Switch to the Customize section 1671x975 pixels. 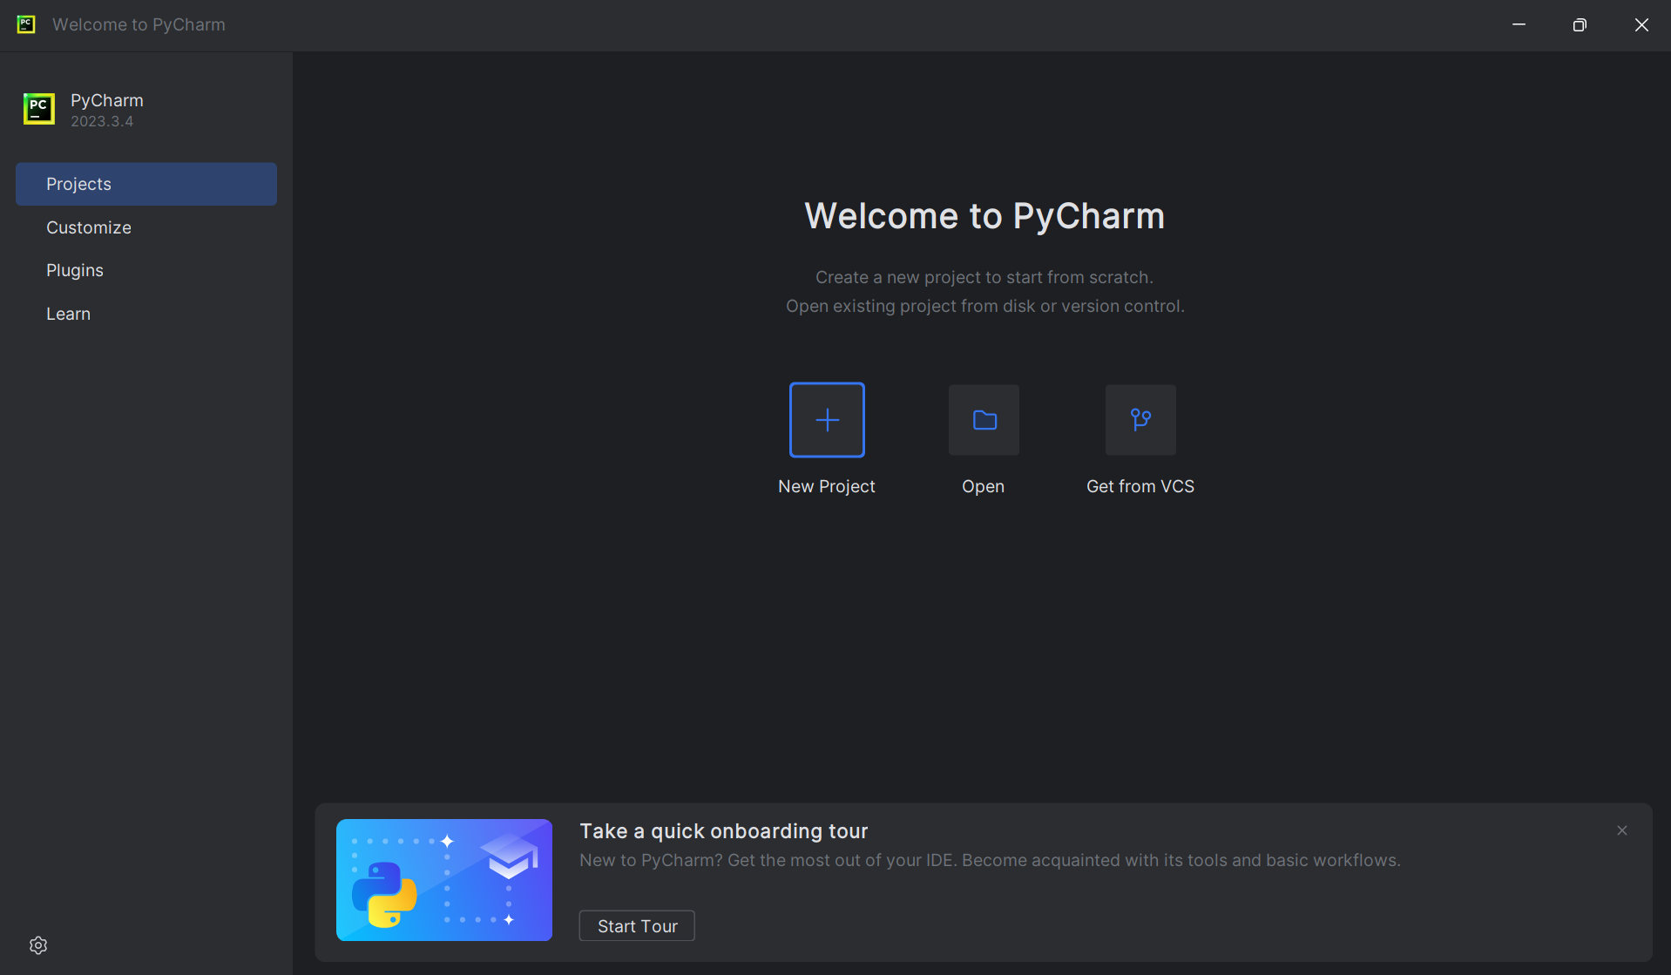pos(88,227)
